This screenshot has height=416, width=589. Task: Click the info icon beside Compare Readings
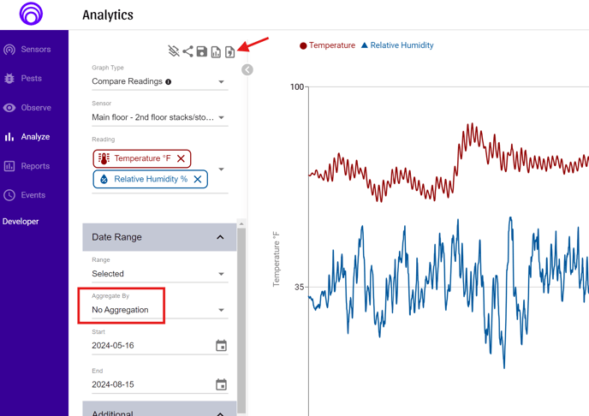[x=169, y=82]
